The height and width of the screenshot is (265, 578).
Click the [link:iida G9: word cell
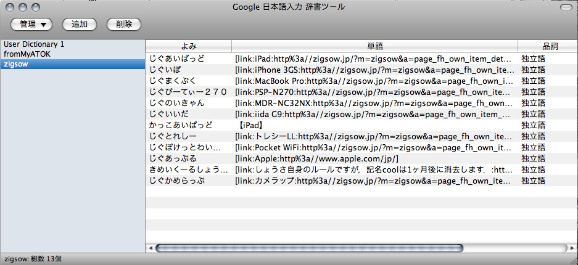375,114
